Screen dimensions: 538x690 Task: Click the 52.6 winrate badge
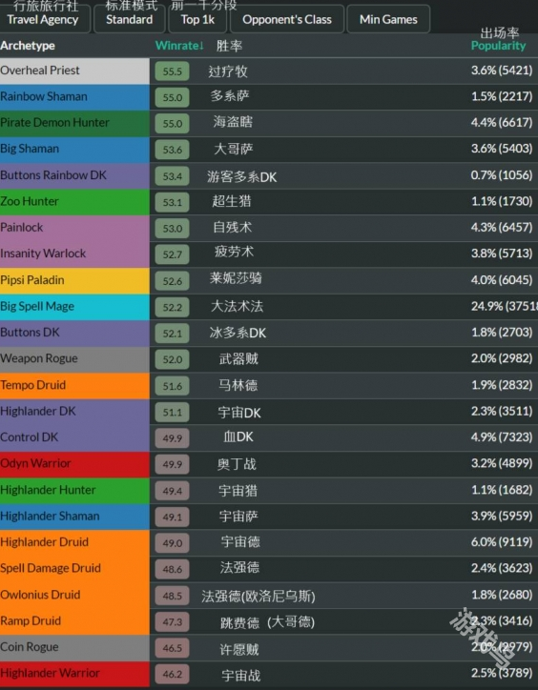tap(173, 281)
